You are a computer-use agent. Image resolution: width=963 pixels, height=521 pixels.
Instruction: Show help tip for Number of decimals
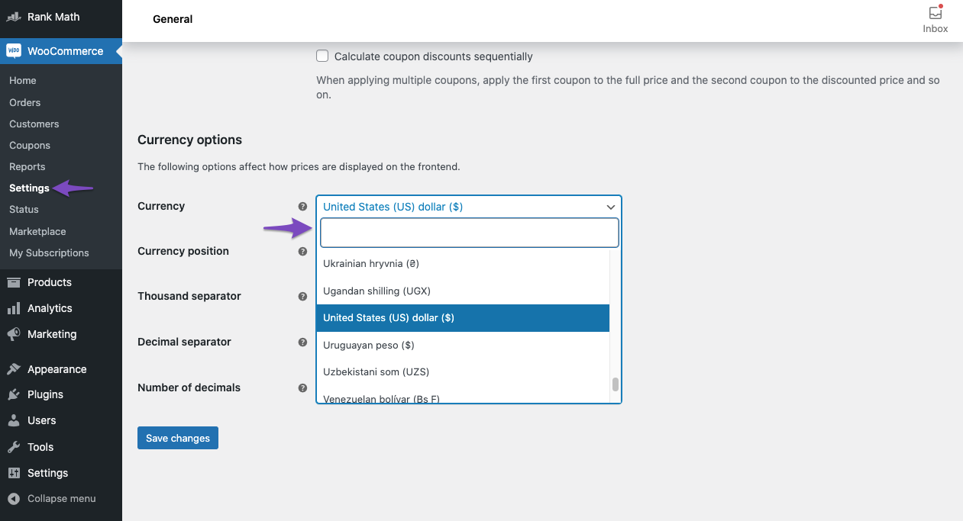tap(302, 388)
